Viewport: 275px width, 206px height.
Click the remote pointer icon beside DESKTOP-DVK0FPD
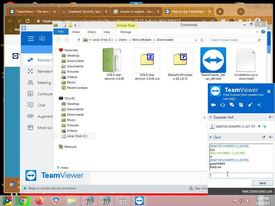click(265, 127)
